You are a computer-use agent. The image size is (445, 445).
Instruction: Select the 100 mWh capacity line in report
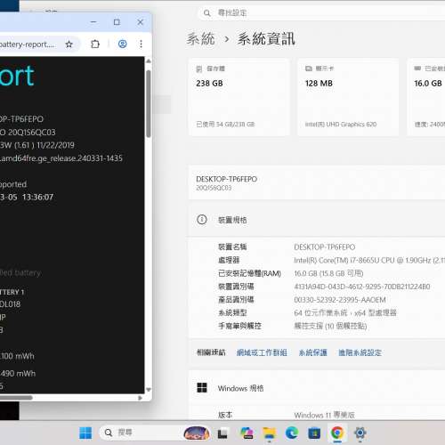pyautogui.click(x=17, y=356)
